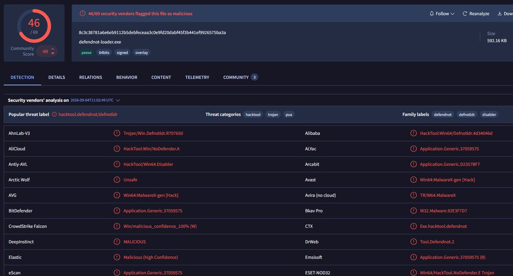The image size is (513, 276).
Task: View the Community tab
Action: pyautogui.click(x=240, y=77)
